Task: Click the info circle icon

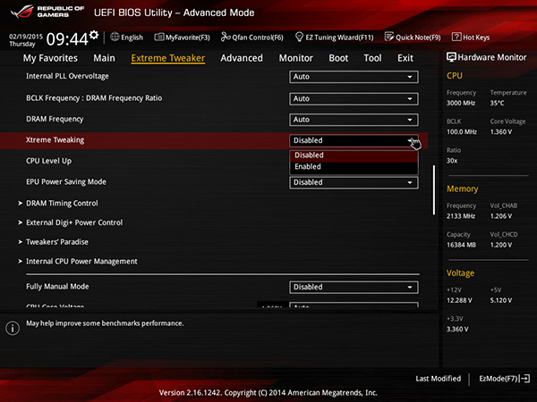Action: 13,328
